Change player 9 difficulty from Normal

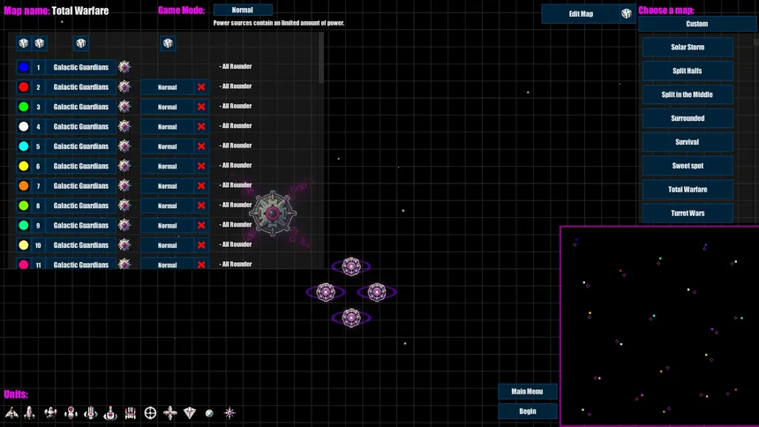tap(167, 226)
